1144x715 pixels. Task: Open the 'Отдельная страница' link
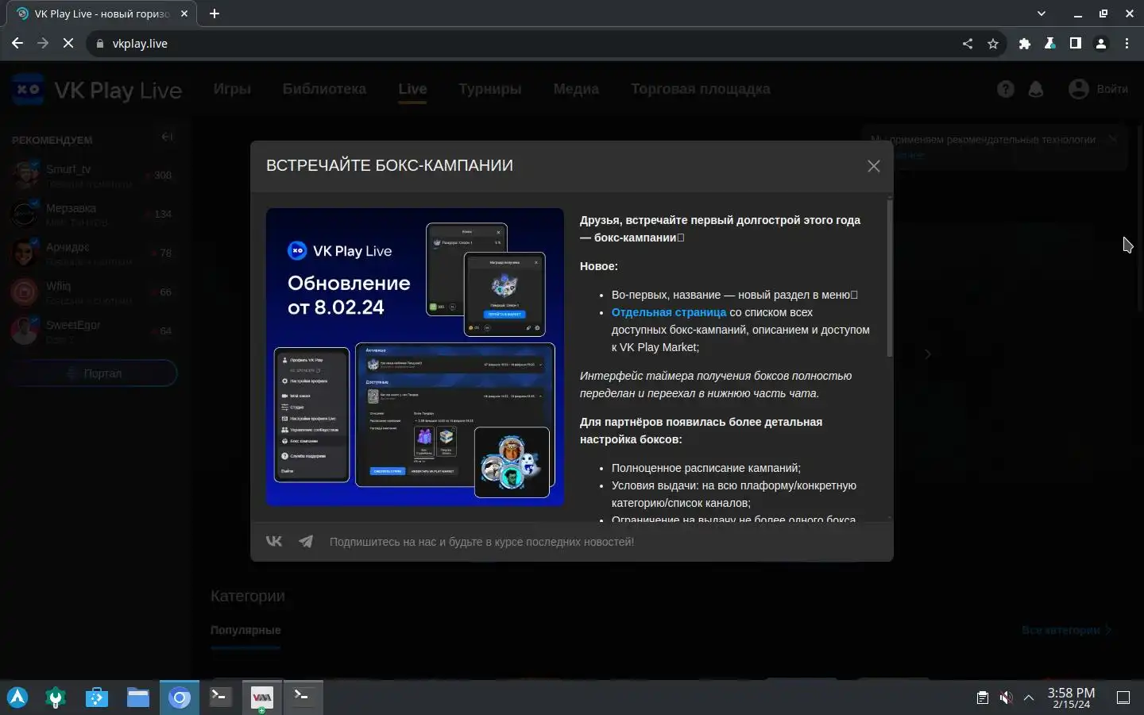[669, 312]
